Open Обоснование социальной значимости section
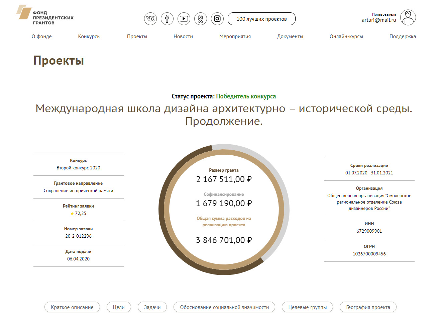 coord(224,307)
